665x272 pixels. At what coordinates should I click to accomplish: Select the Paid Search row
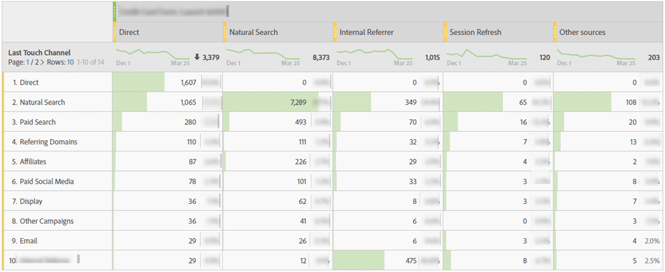37,122
